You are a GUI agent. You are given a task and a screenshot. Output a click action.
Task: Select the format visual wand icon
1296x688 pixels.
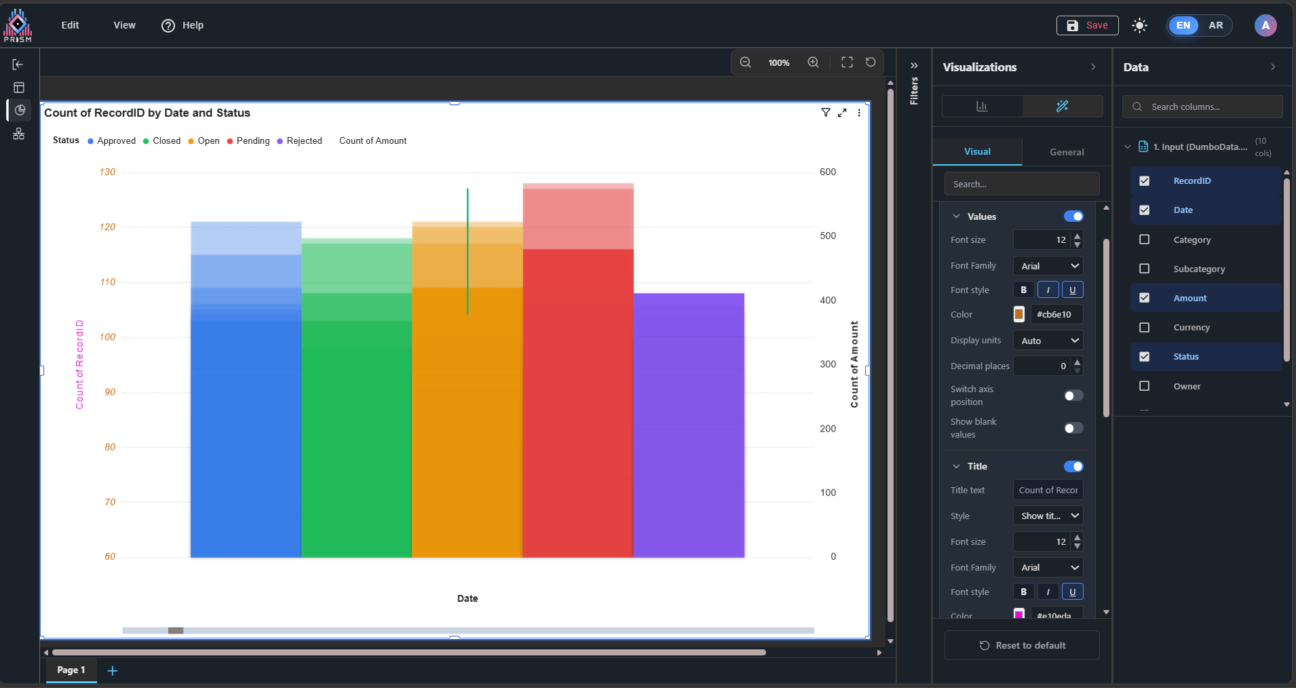(1062, 106)
